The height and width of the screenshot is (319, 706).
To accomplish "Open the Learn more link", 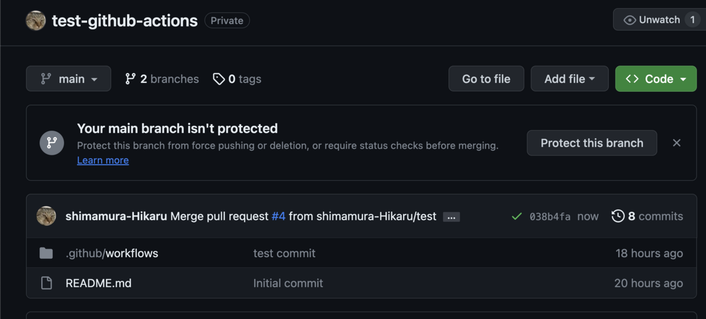I will 103,160.
